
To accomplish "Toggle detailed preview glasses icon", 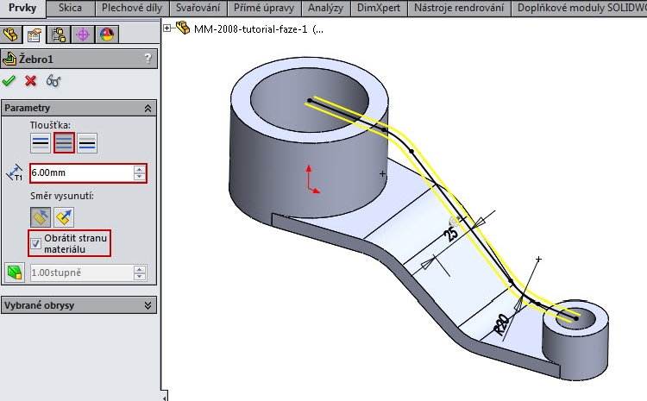I will point(53,80).
